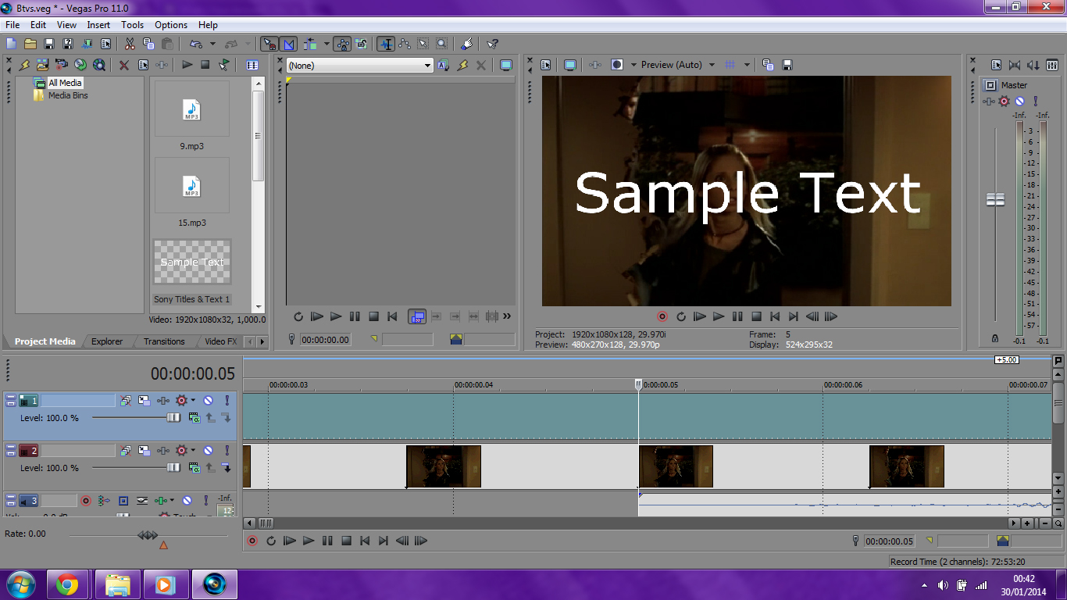The image size is (1067, 600).
Task: Toggle Ignore Event Grouping
Action: 362,44
